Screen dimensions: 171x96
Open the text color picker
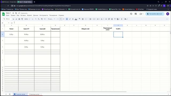point(76,19)
